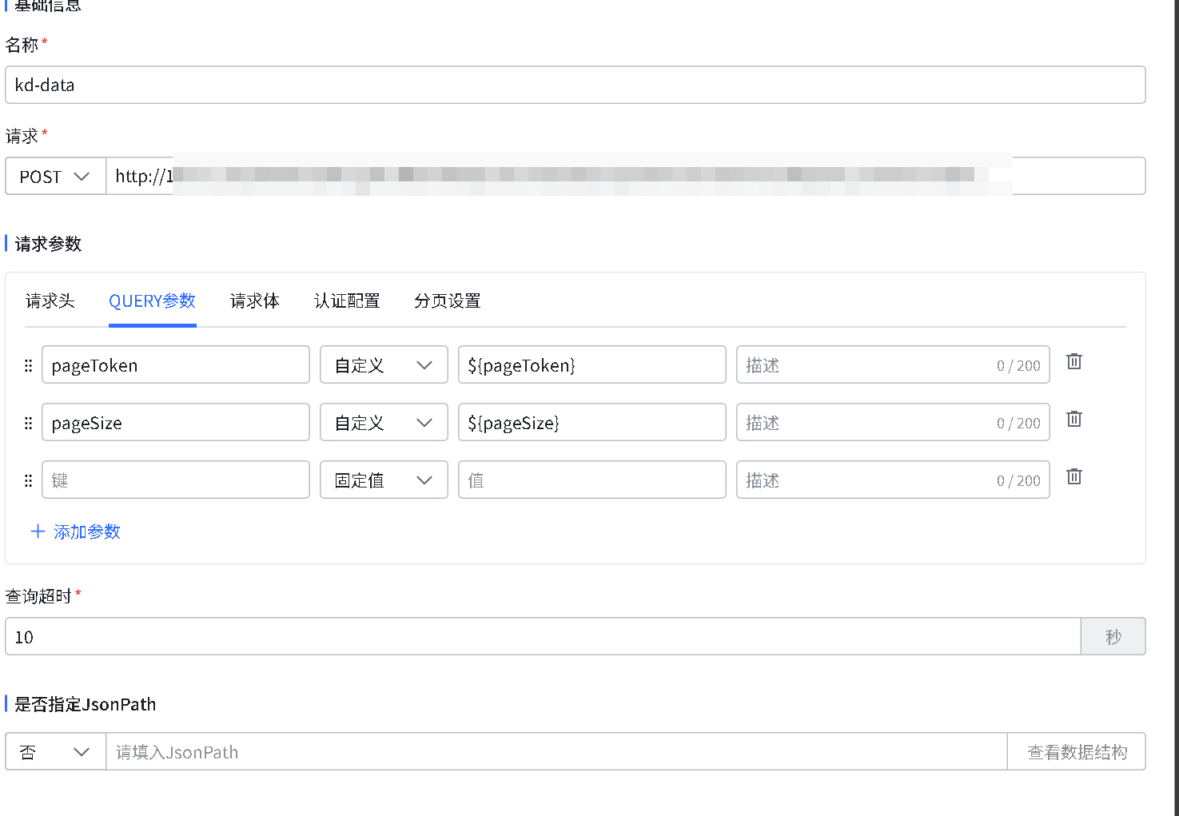Open the 分页设置 tab
The width and height of the screenshot is (1179, 816).
click(447, 301)
